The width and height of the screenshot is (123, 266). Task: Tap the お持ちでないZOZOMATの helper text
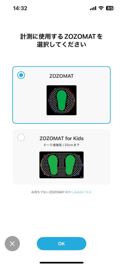[x=50, y=192]
